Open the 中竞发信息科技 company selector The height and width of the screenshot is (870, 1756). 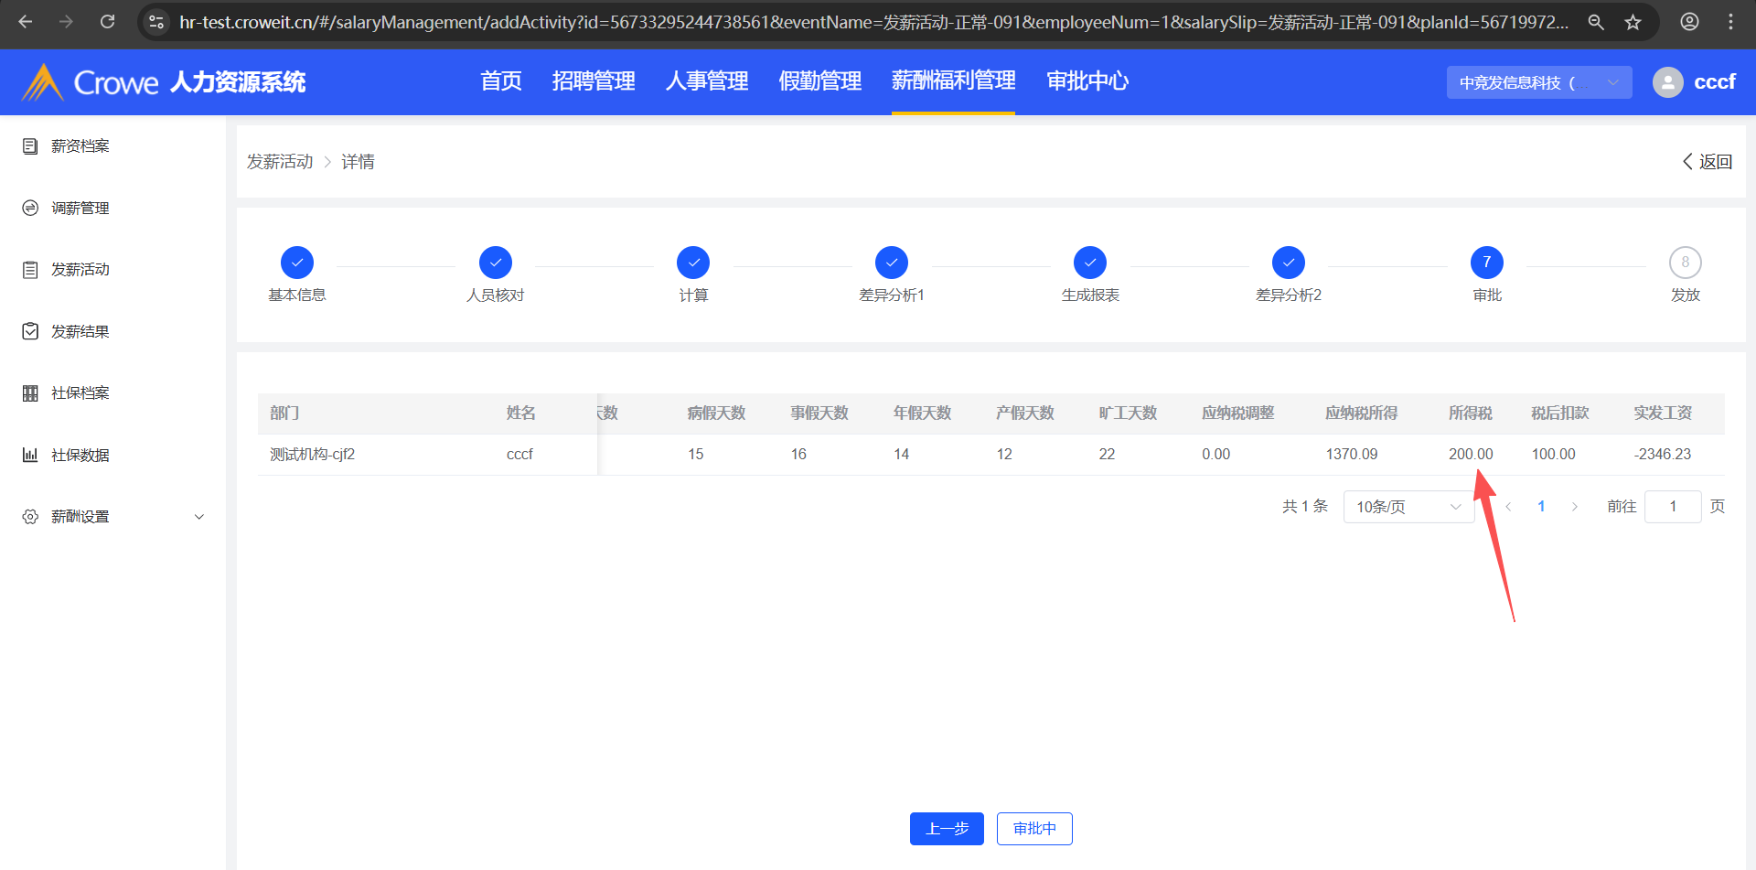point(1538,82)
